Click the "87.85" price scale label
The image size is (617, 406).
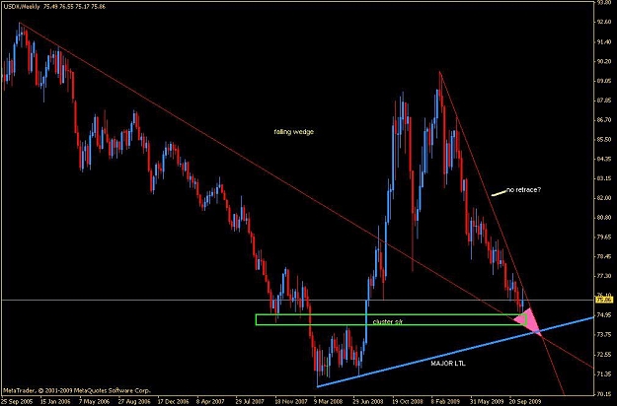click(x=604, y=101)
